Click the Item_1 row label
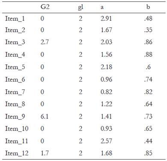The width and height of the screenshot is (167, 161). [x=15, y=19]
